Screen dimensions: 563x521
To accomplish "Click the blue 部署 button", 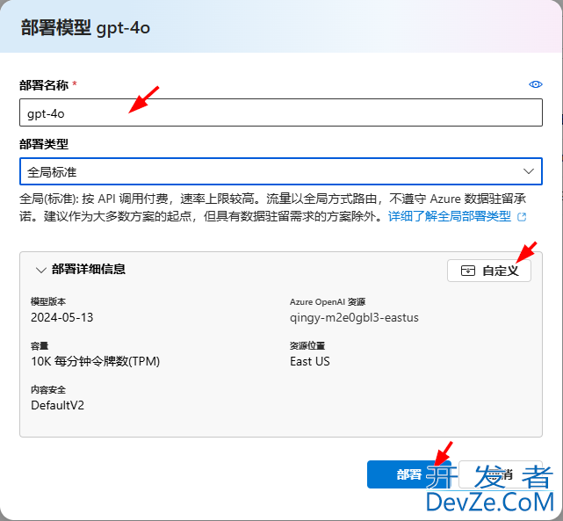I will click(408, 474).
